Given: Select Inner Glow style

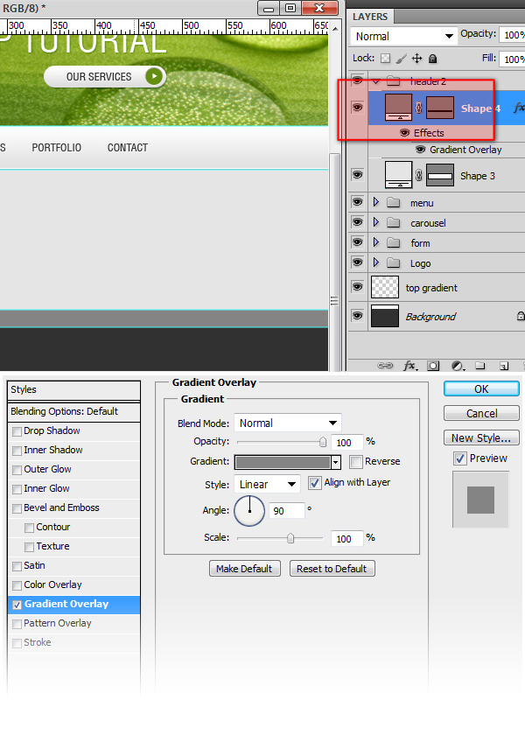Looking at the screenshot, I should click(46, 488).
